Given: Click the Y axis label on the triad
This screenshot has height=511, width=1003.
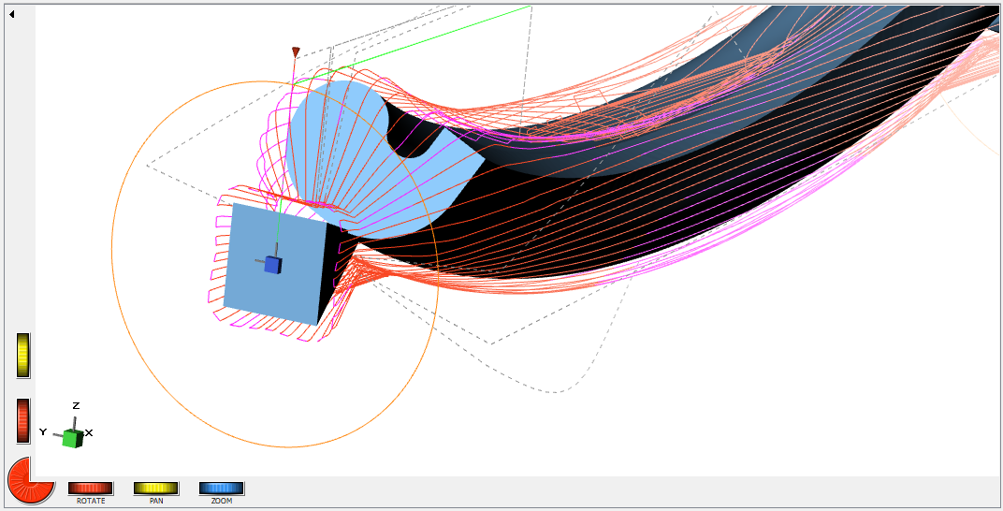Looking at the screenshot, I should click(x=43, y=432).
